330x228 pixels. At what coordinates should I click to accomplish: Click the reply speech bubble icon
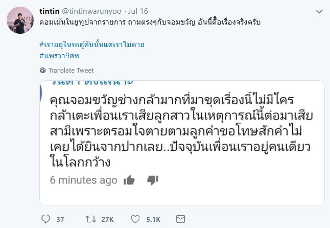point(45,219)
